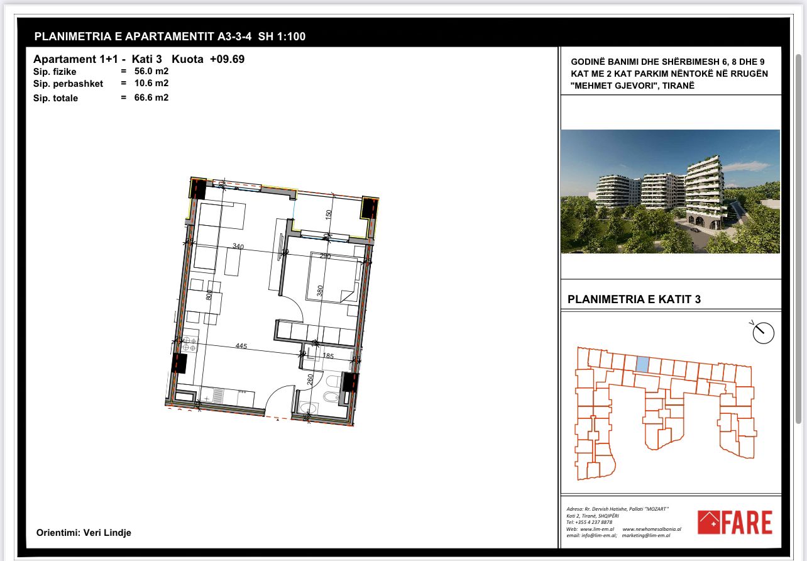The height and width of the screenshot is (561, 807).
Task: Click the vertical scrollbar on the right edge
Action: 799,239
